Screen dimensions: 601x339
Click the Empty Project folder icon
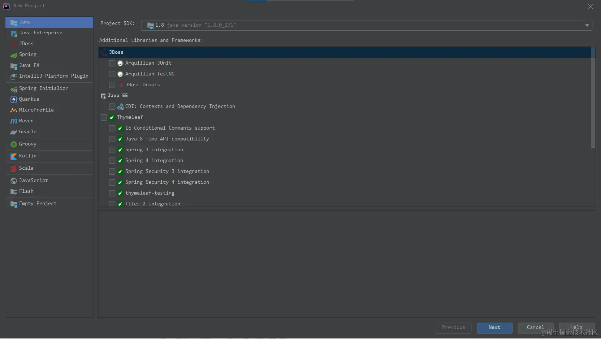pos(14,204)
